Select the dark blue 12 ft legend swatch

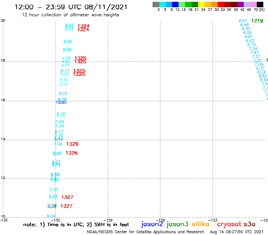tap(175, 5)
